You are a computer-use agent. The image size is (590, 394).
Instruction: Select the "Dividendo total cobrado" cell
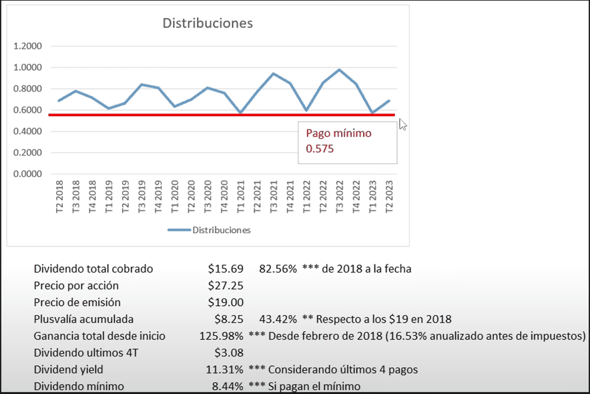tap(93, 269)
